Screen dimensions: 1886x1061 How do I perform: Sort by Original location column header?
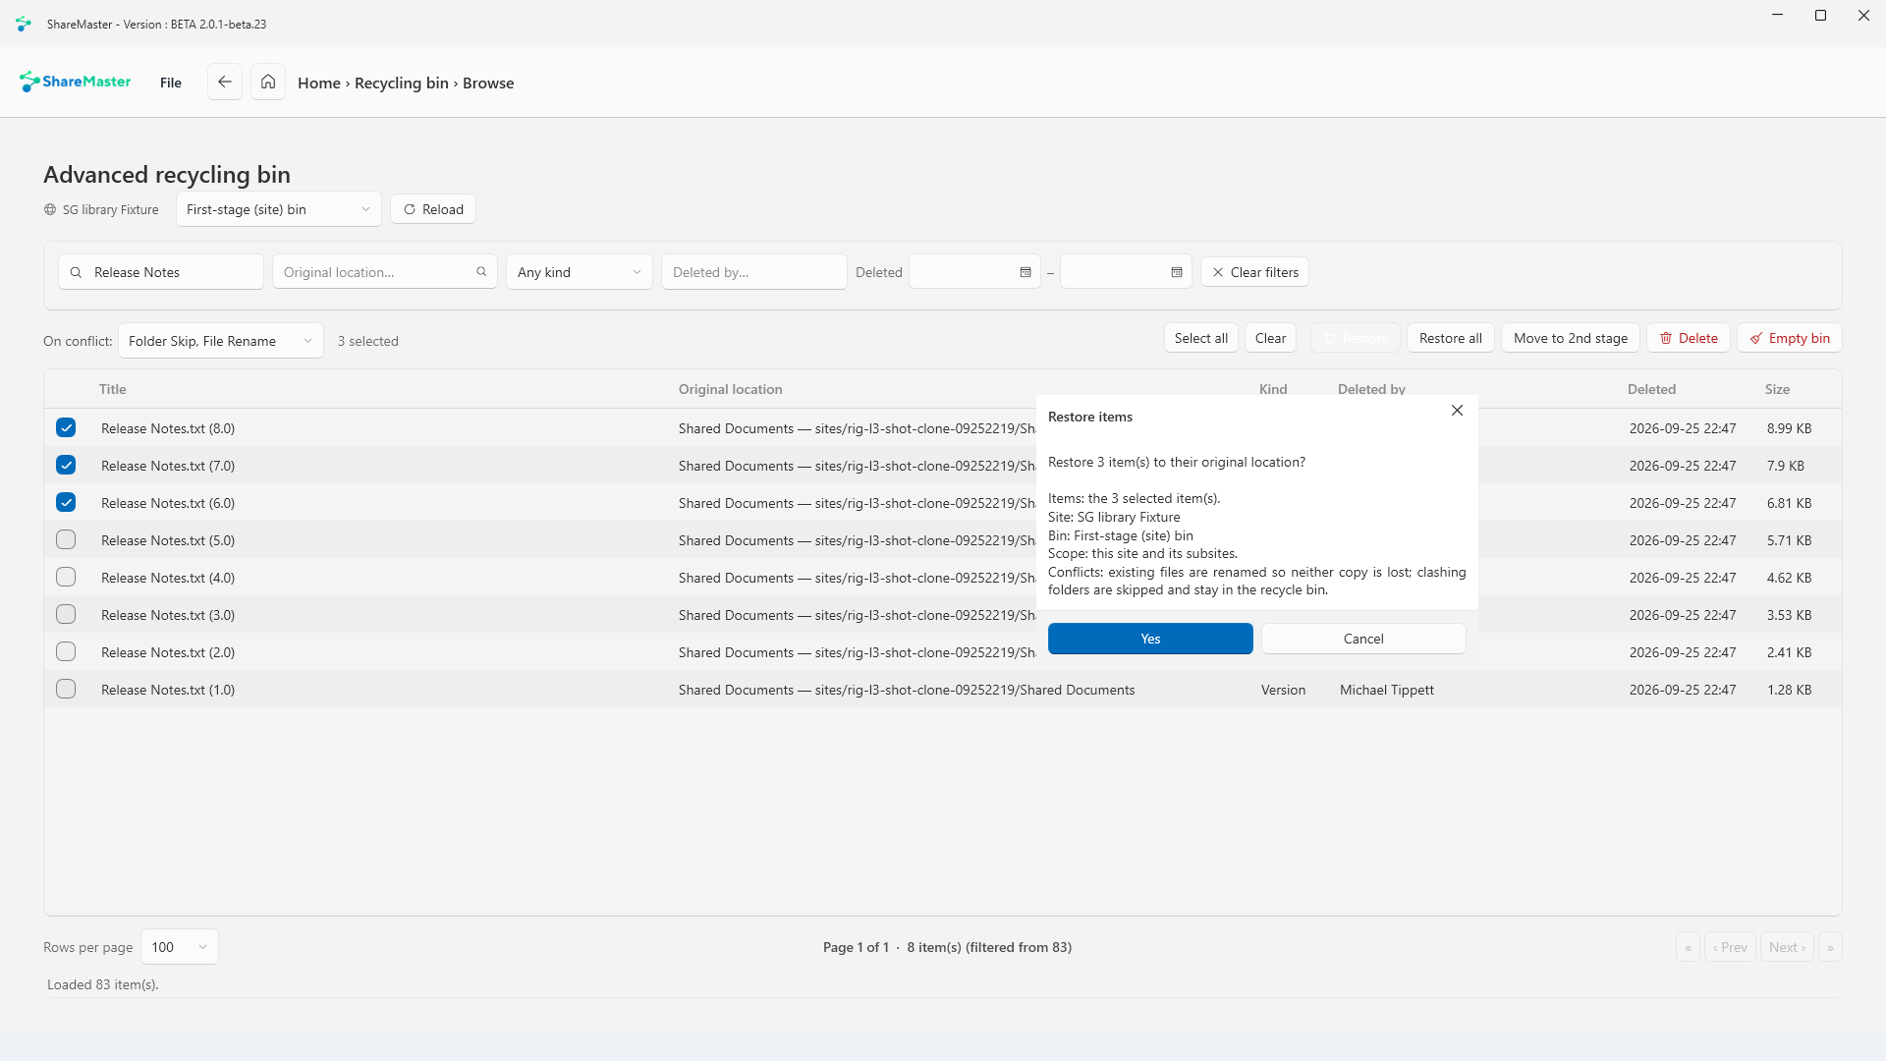[731, 389]
